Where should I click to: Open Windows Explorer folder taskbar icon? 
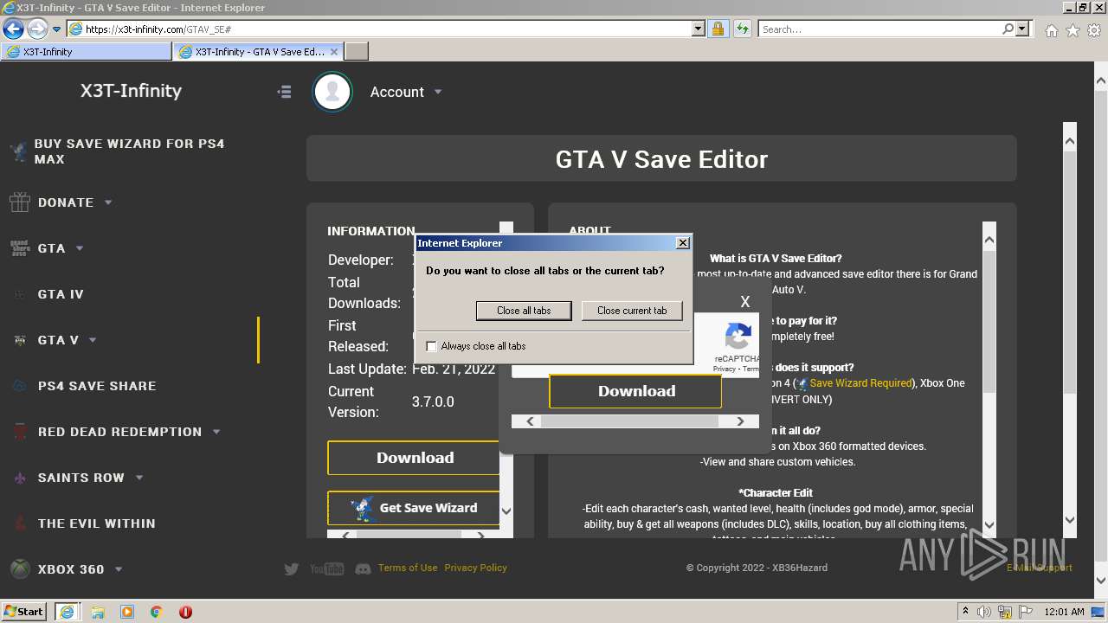(98, 612)
